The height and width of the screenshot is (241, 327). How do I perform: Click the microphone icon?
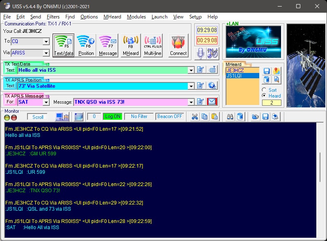coord(201,53)
